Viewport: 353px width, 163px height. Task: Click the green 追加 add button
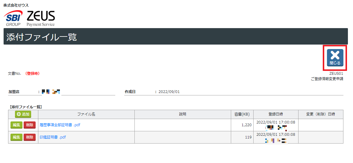coord(23,114)
